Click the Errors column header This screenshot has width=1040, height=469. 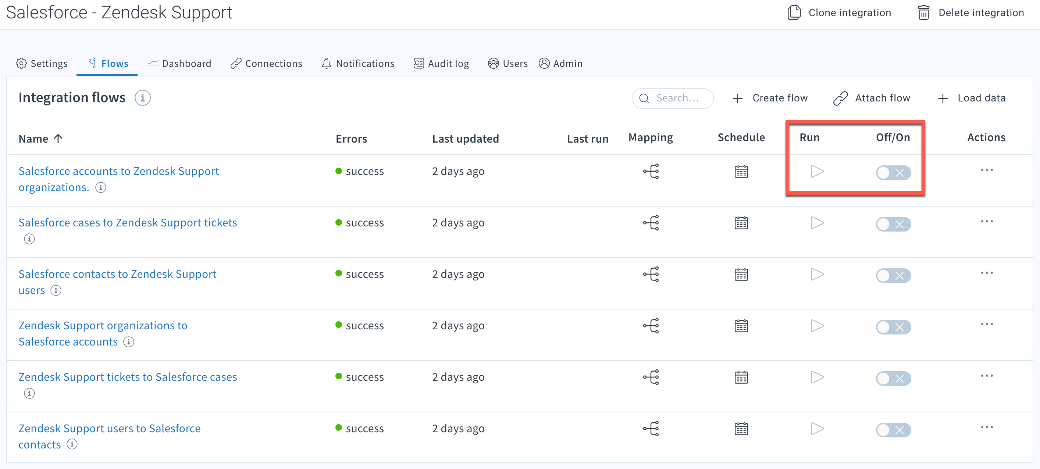pyautogui.click(x=351, y=139)
